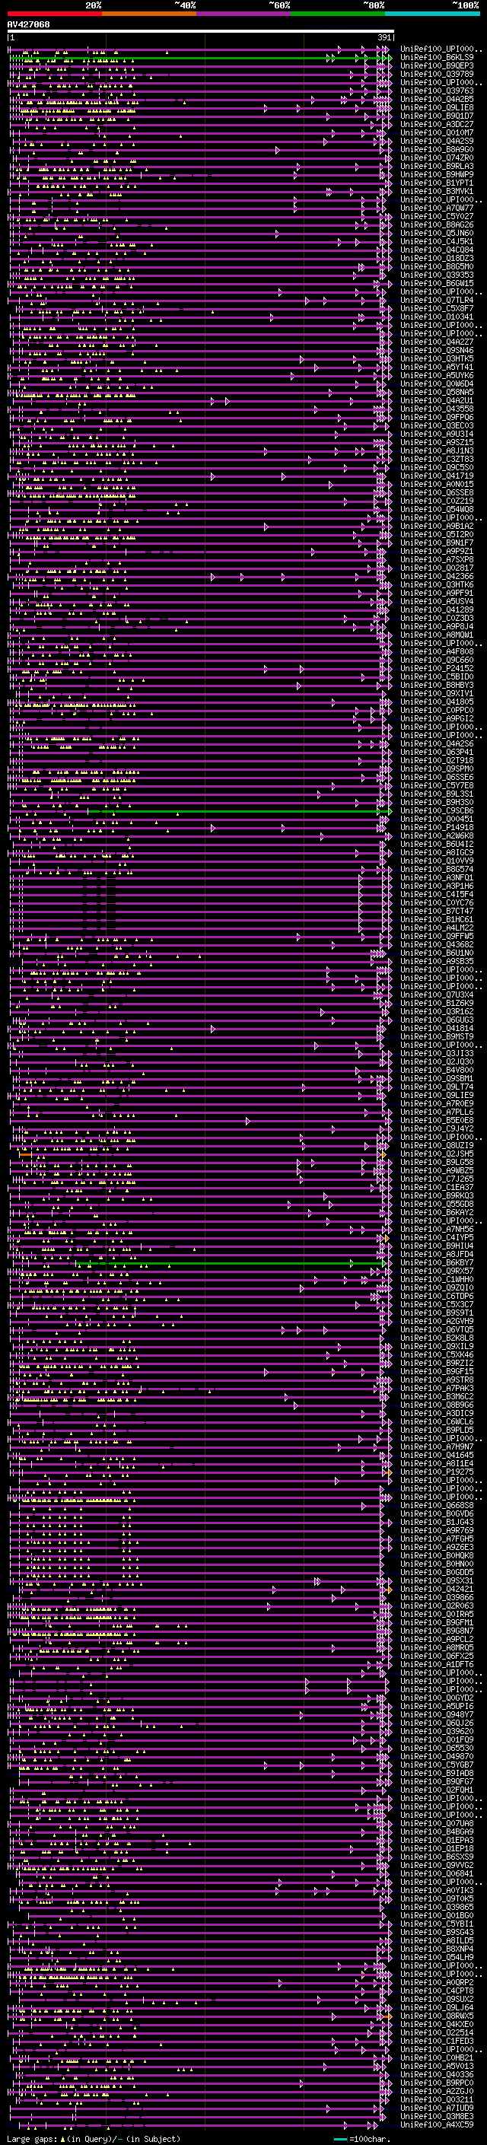This screenshot has height=2145, width=487.
Task: Select label UniRef100_Q9LT74
Action: point(437,1087)
